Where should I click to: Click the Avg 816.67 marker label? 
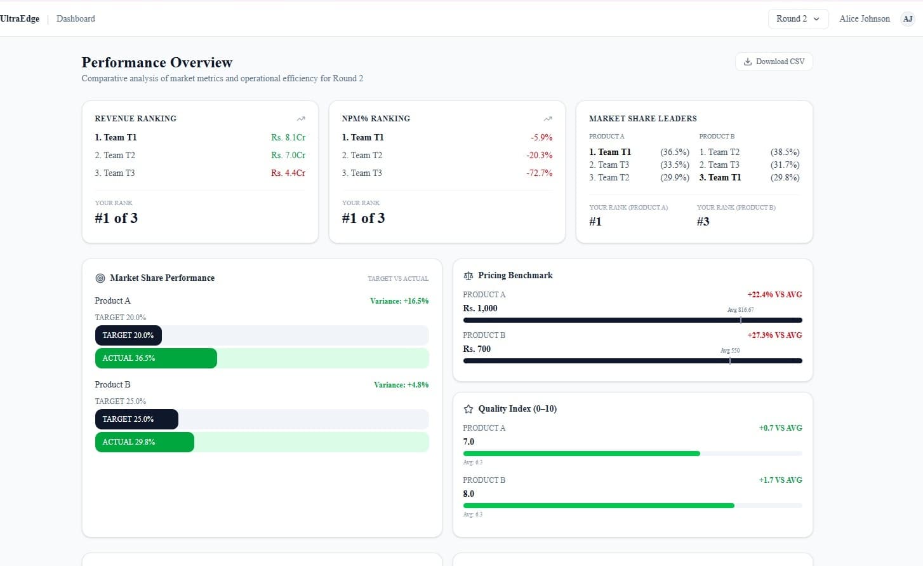(740, 310)
